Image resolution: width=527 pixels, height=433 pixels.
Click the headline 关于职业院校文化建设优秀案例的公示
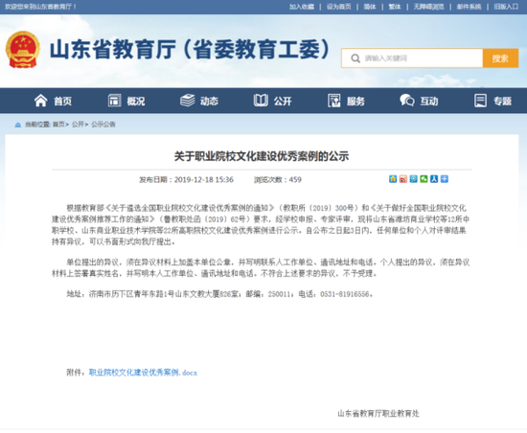click(262, 156)
